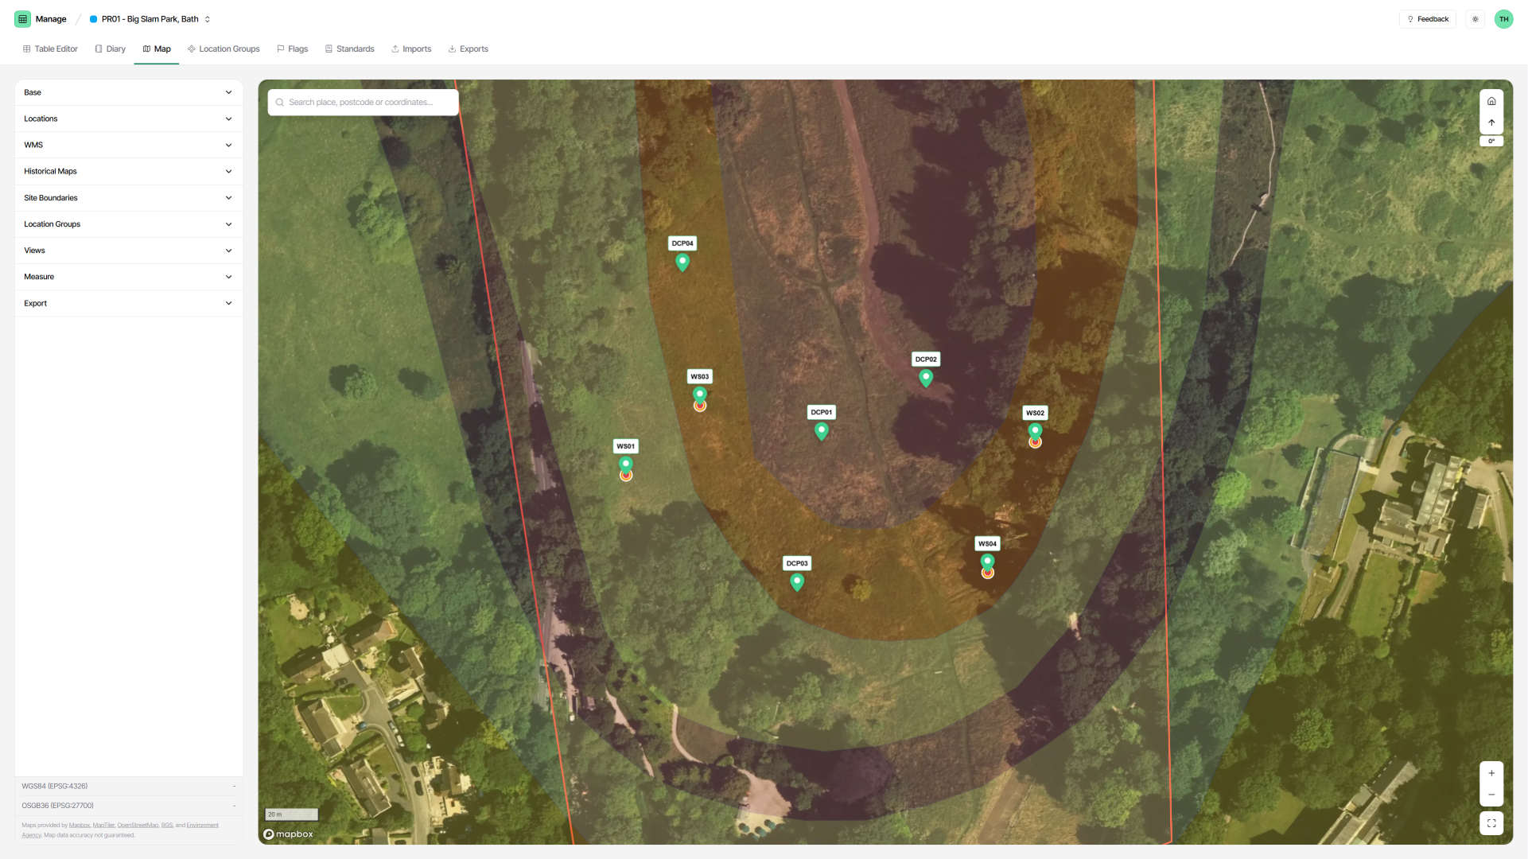This screenshot has width=1528, height=859.
Task: Open the Location Groups tab
Action: [x=224, y=49]
